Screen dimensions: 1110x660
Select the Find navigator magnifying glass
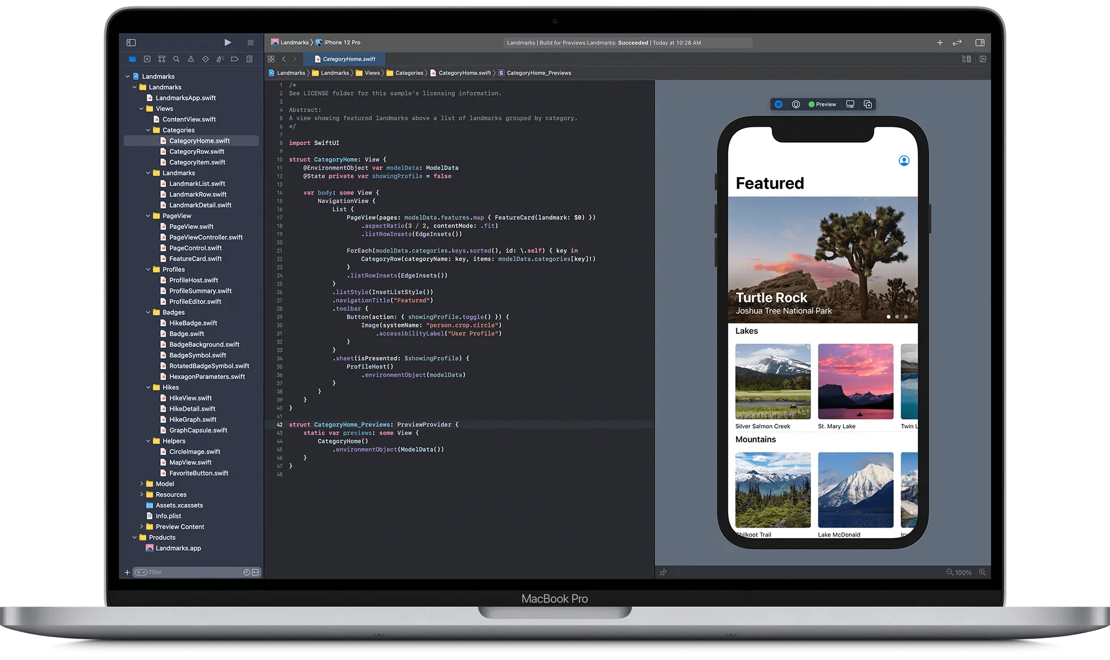click(x=176, y=59)
